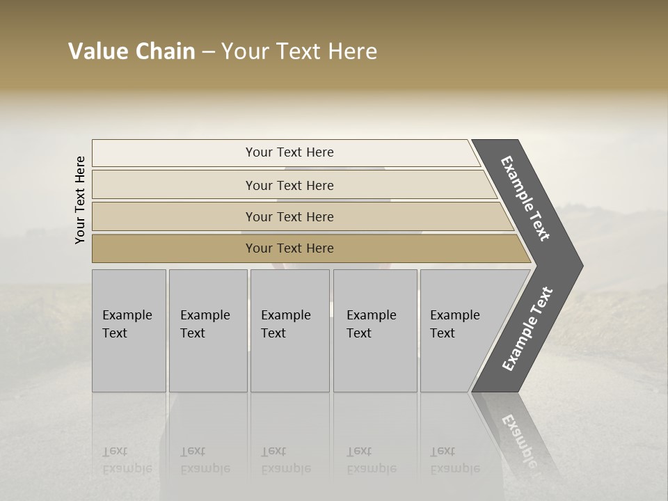The height and width of the screenshot is (501, 668).
Task: Select the rotated vertical 'Your Text Here' label
Action: [x=80, y=200]
